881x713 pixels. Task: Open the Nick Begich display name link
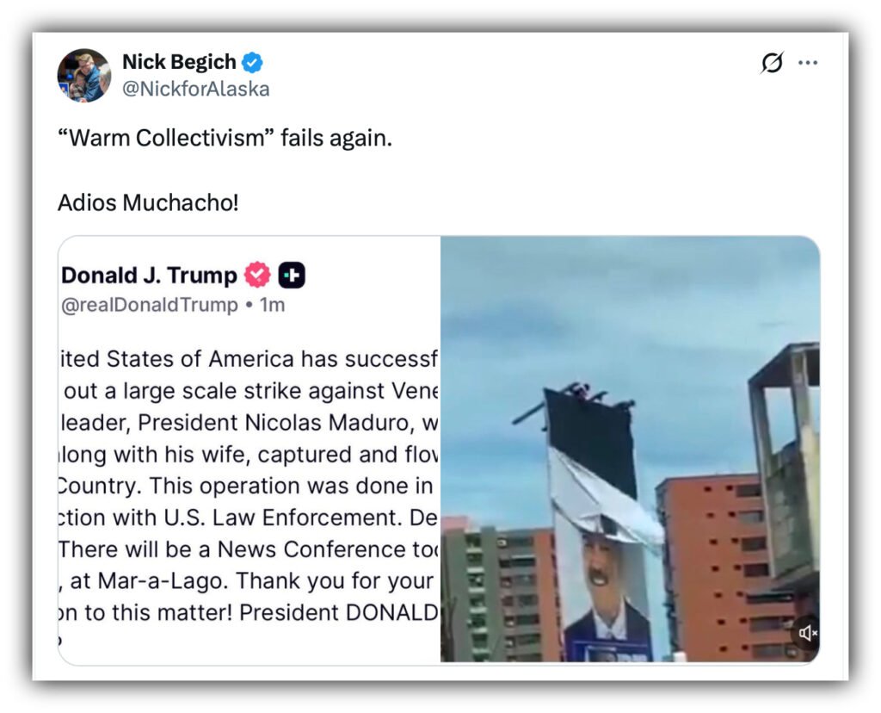[x=179, y=62]
